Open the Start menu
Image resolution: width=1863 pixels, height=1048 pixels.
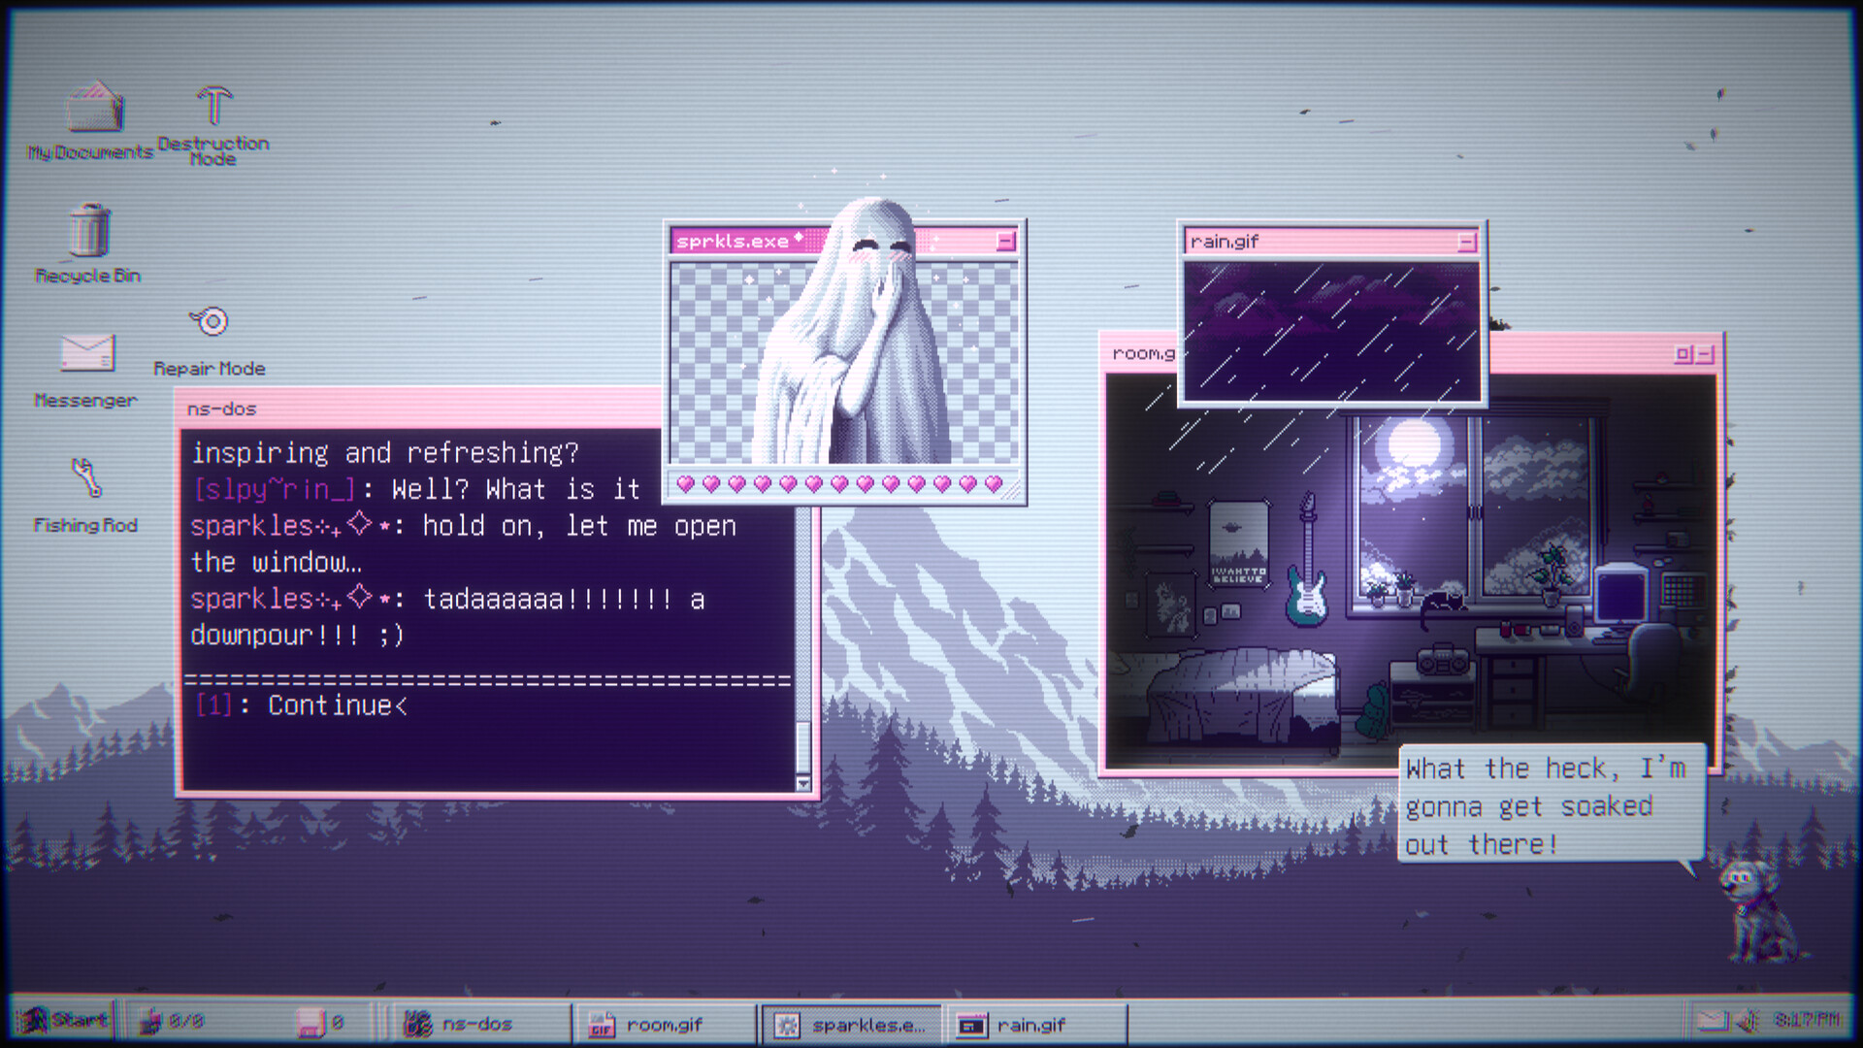point(68,1020)
